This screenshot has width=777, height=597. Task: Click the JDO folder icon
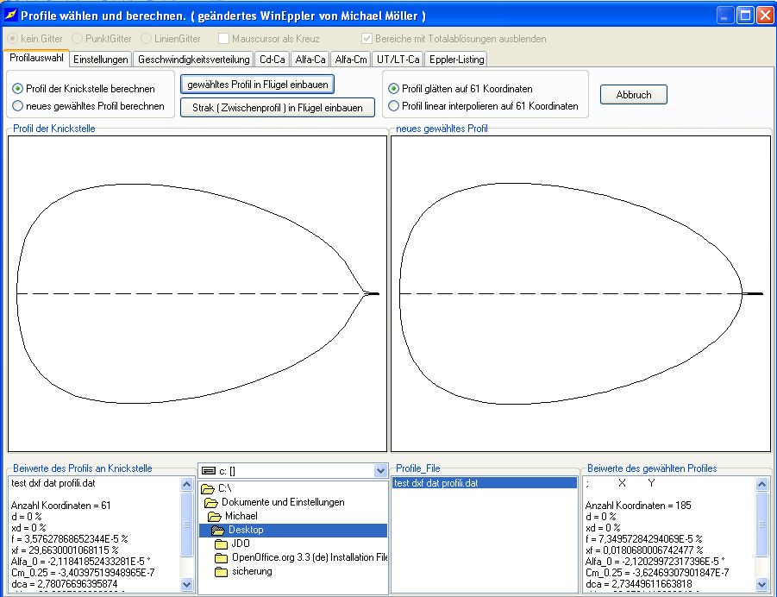coord(222,544)
